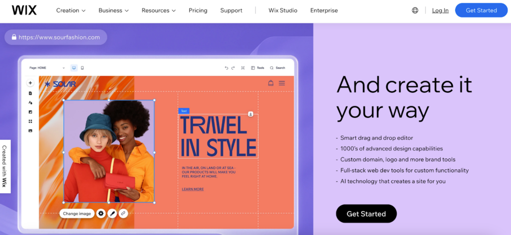Click the 'And create it your way' heading
This screenshot has width=511, height=235.
click(404, 98)
